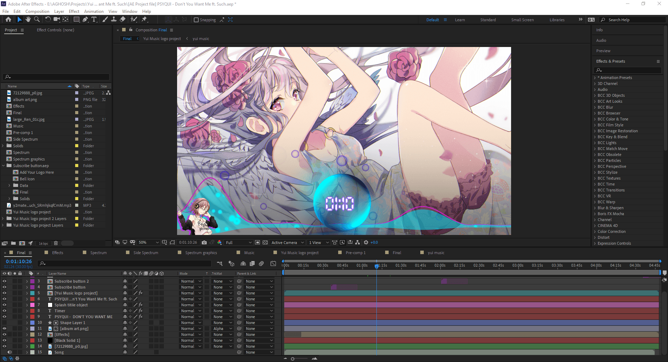The height and width of the screenshot is (362, 668).
Task: Select the Pen tool in toolbar
Action: coord(85,19)
